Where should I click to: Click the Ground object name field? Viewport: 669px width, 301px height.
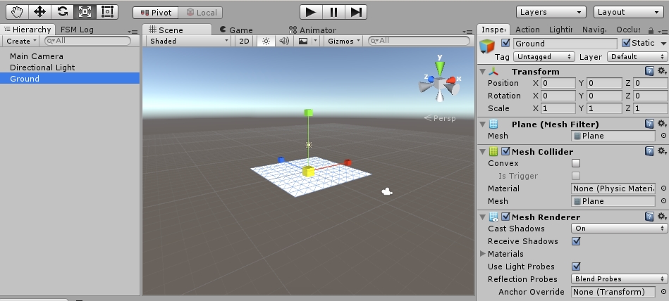coord(565,44)
